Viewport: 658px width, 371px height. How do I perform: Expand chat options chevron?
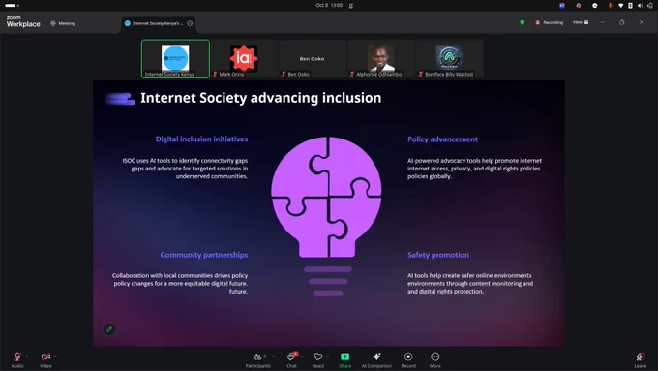pyautogui.click(x=301, y=356)
